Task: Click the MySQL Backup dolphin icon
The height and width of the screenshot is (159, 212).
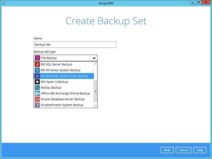Action: pyautogui.click(x=37, y=87)
